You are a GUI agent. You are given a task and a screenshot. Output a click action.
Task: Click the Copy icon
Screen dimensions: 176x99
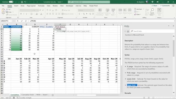click(x=7, y=12)
